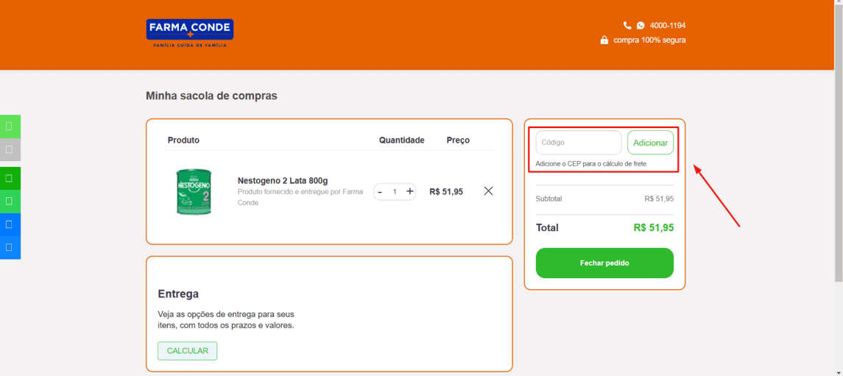Screen dimensions: 843x376
Task: Click the WhatsApp icon in header
Action: 641,25
